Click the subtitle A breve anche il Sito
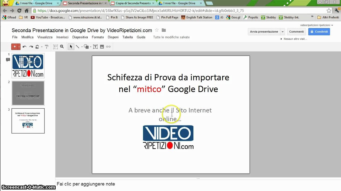 pyautogui.click(x=170, y=114)
